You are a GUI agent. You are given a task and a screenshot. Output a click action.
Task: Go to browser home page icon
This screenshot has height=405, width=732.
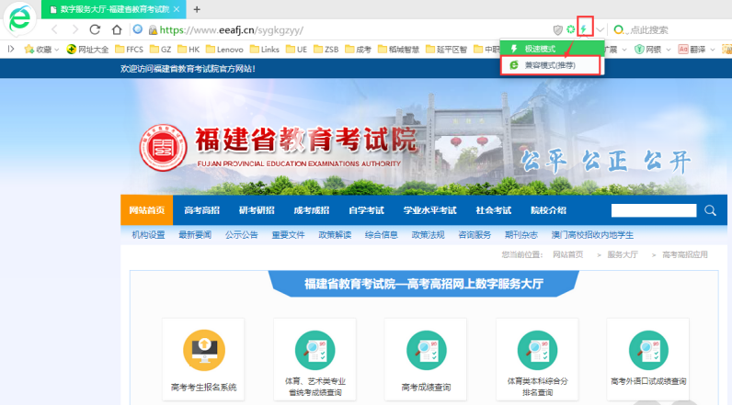(115, 30)
